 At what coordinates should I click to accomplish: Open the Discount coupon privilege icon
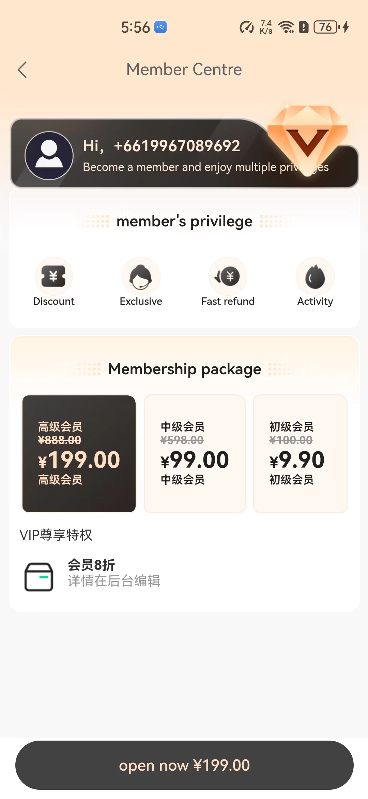[x=53, y=276]
